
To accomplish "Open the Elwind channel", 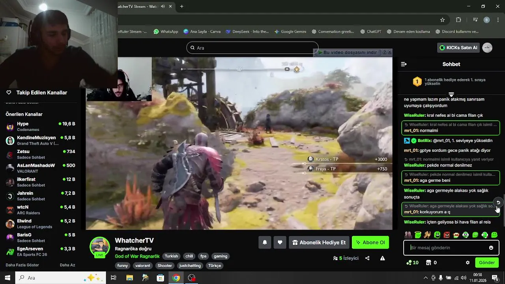I will [x=40, y=224].
